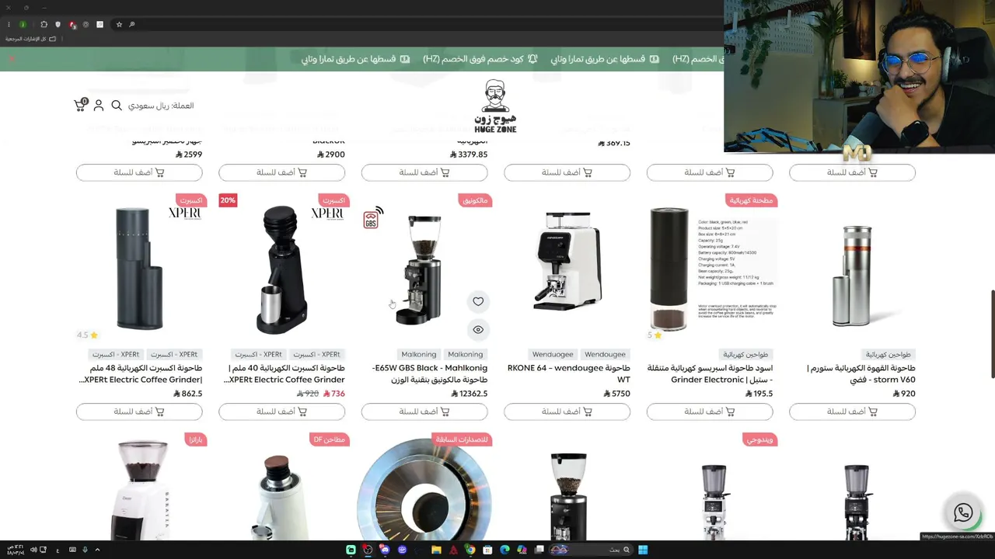Click the باراتزا brand badge
Viewport: 995px width, 559px height.
tap(195, 439)
